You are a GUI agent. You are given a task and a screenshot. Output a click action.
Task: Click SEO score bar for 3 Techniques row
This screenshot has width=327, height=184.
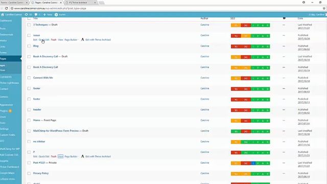coord(250,26)
